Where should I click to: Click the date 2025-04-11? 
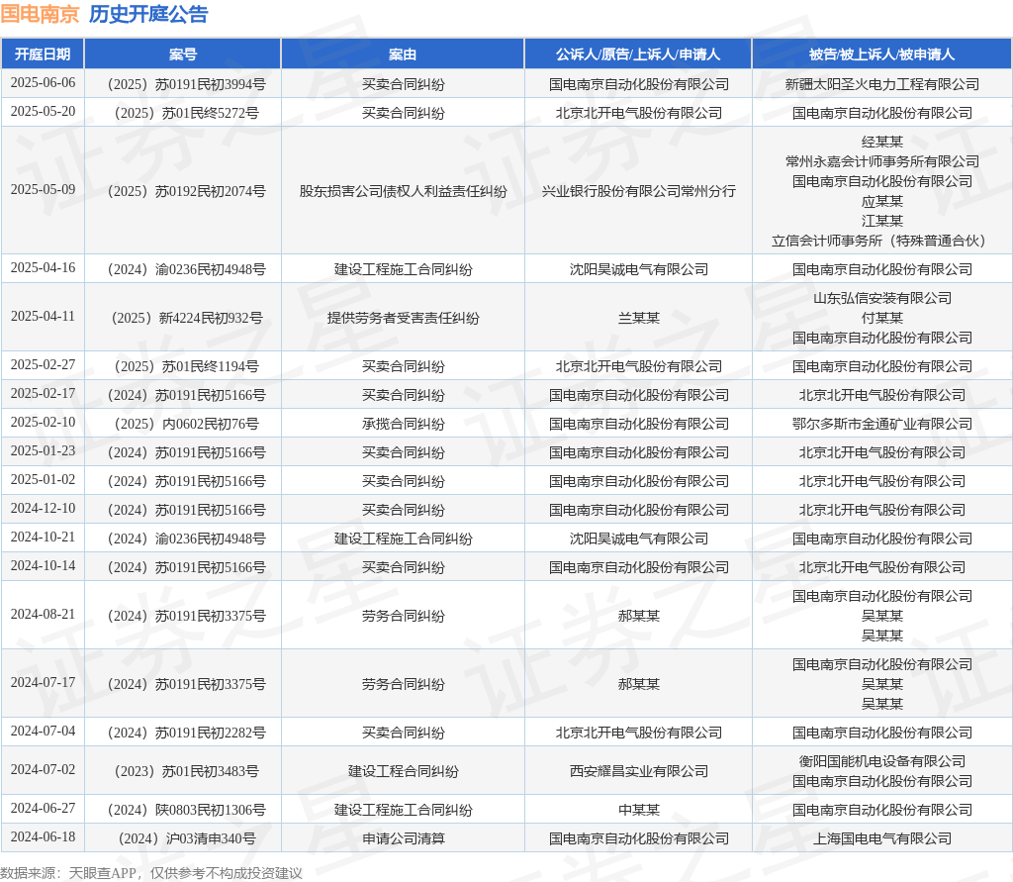pos(43,316)
